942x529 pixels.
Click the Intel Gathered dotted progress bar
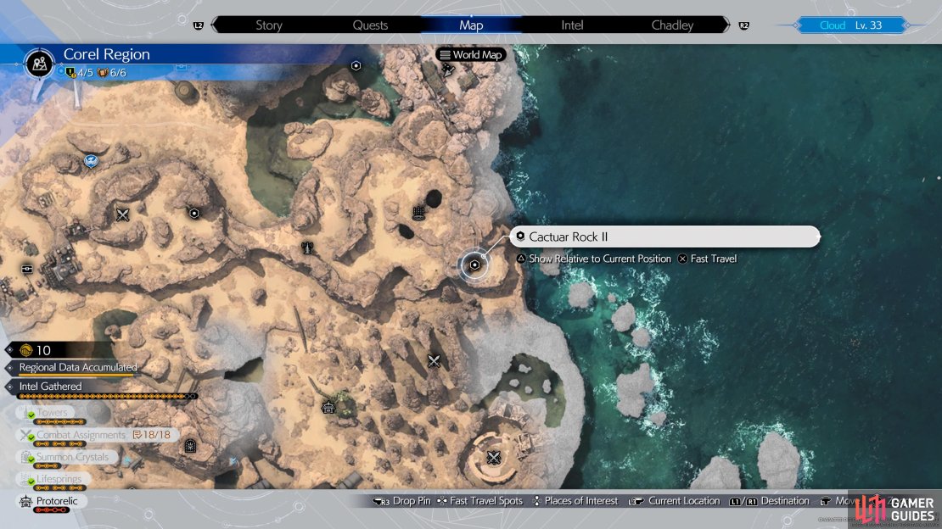[x=108, y=396]
